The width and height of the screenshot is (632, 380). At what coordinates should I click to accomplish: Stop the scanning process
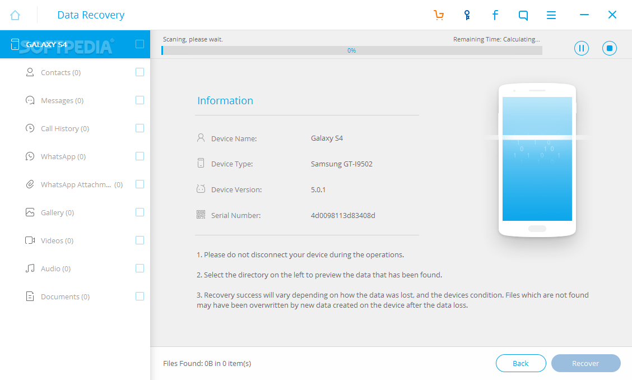[x=610, y=48]
